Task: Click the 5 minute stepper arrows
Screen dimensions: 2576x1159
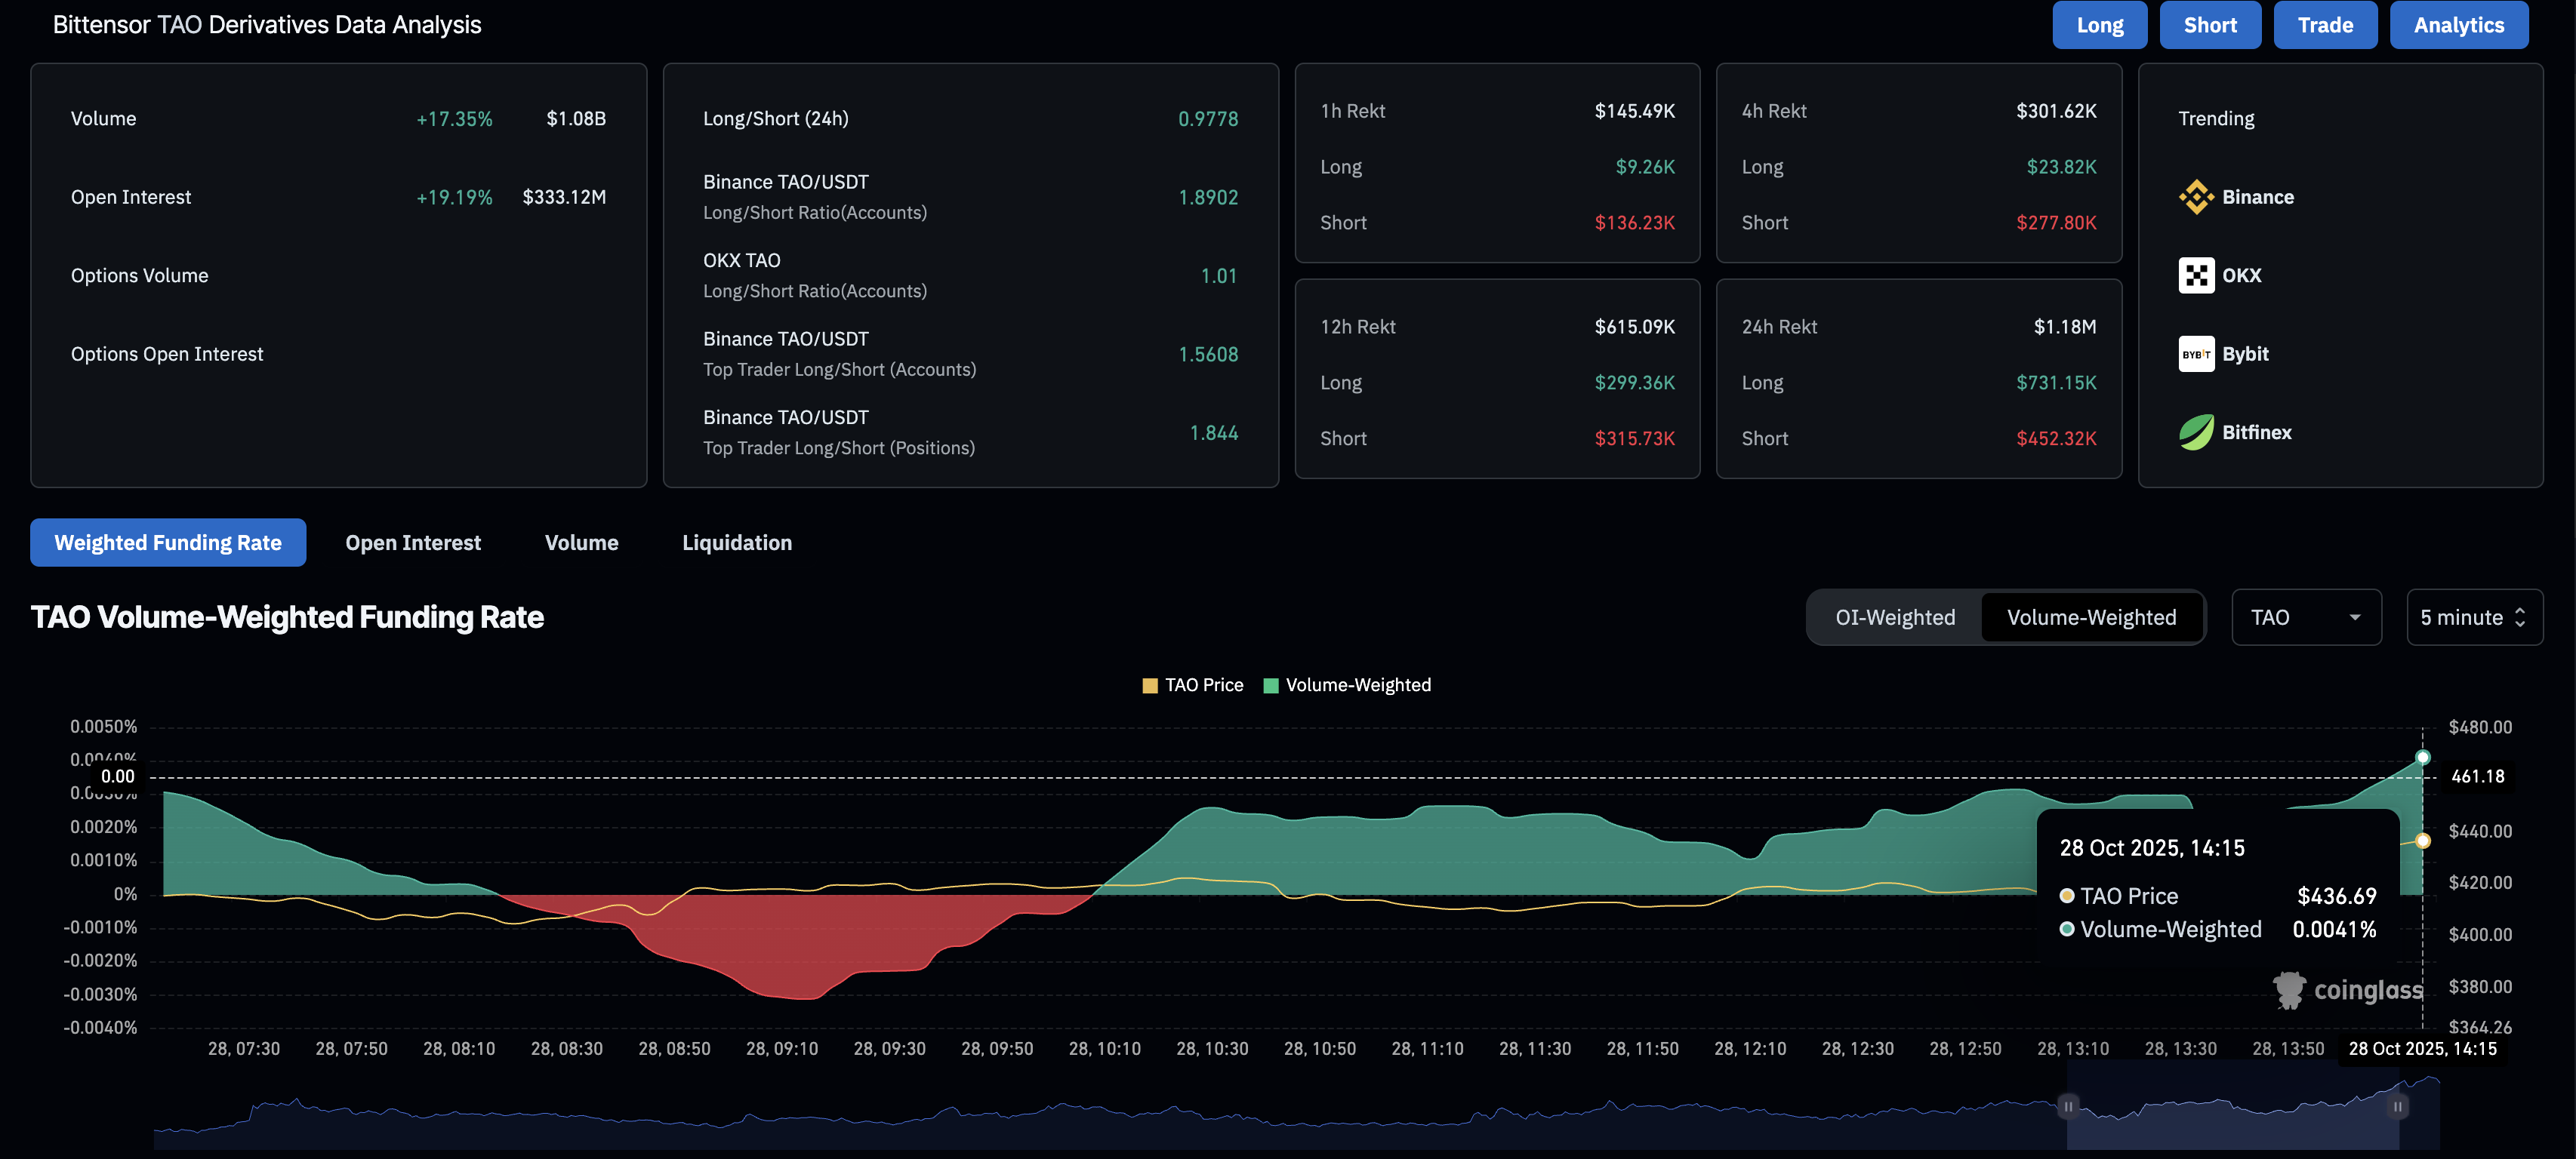Action: (2520, 617)
